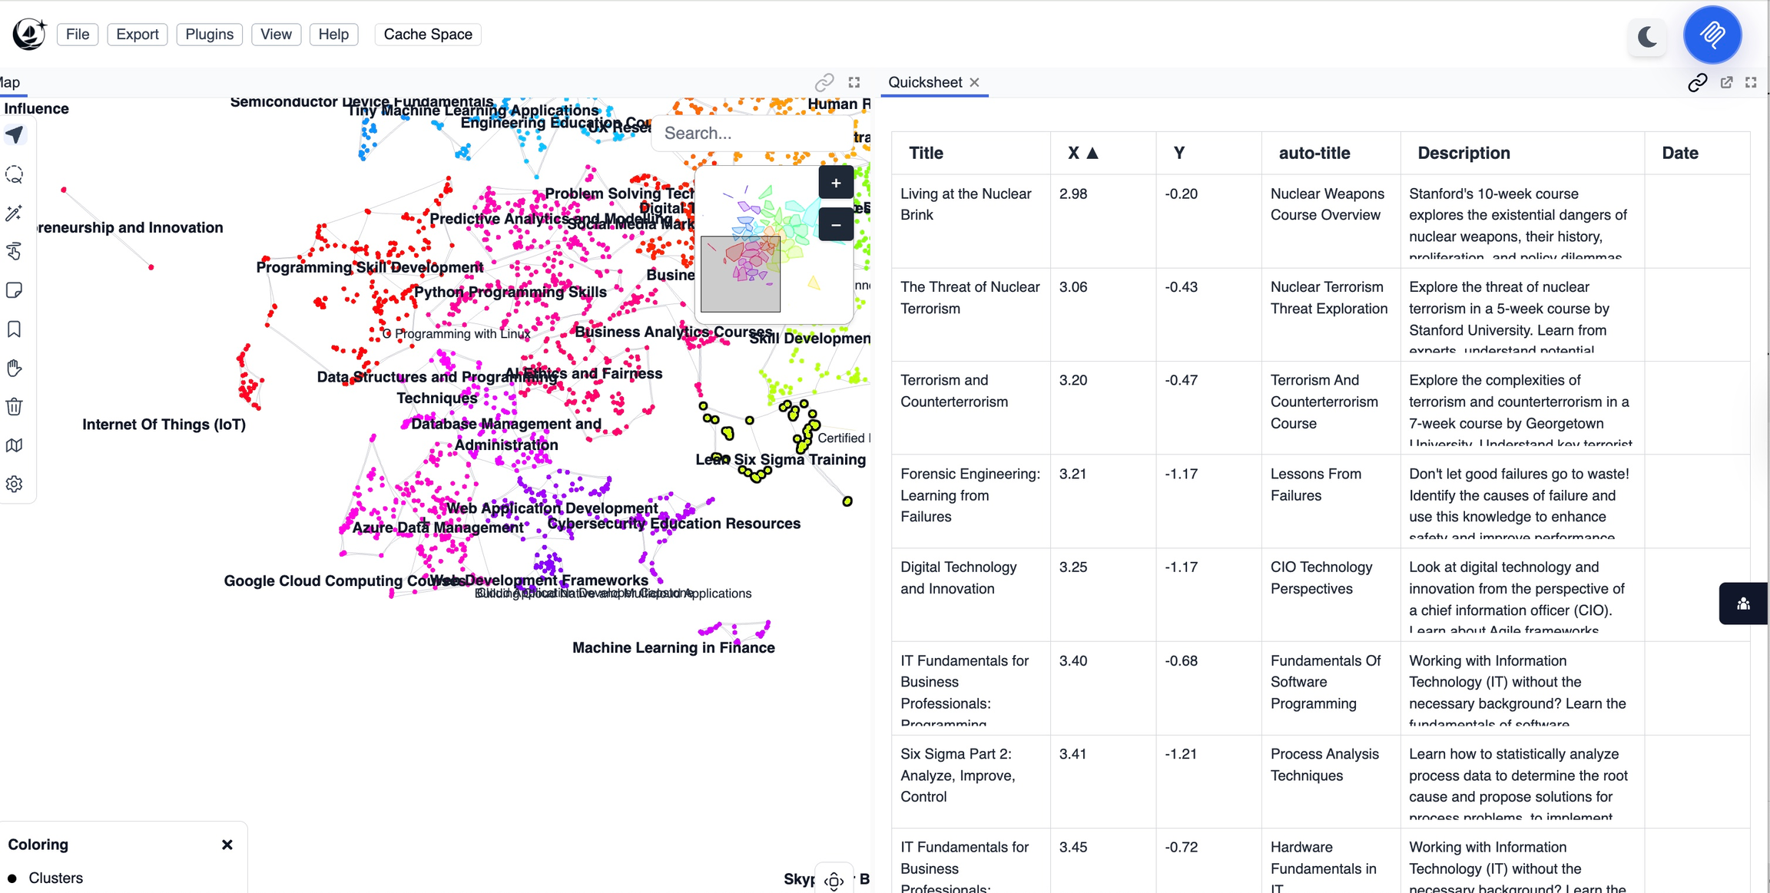The height and width of the screenshot is (893, 1770).
Task: Open the map settings gear
Action: click(x=15, y=484)
